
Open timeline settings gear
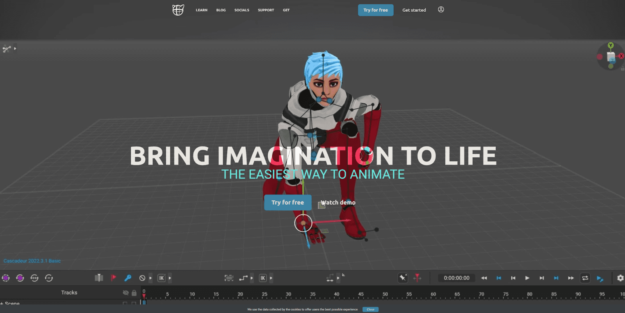tap(620, 278)
